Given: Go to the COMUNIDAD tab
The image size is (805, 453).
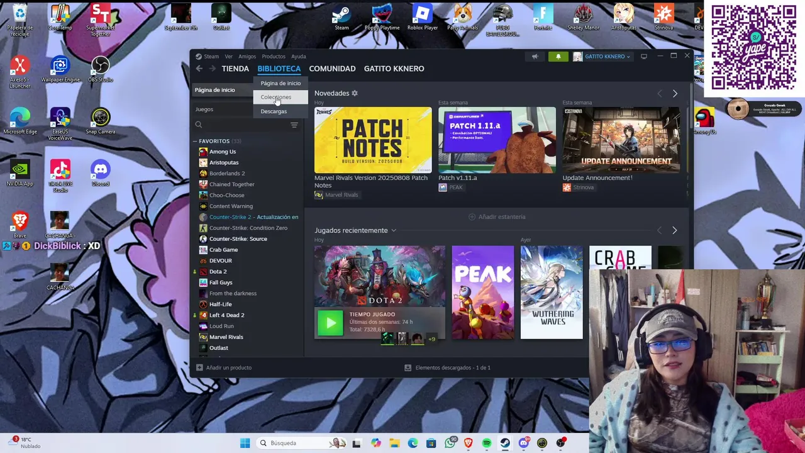Looking at the screenshot, I should point(332,69).
